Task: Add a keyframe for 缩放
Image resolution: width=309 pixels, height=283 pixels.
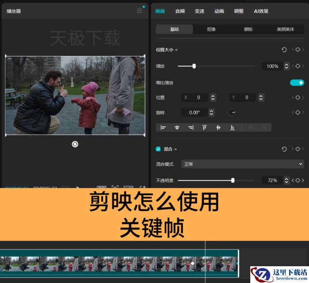Action: tap(298, 66)
